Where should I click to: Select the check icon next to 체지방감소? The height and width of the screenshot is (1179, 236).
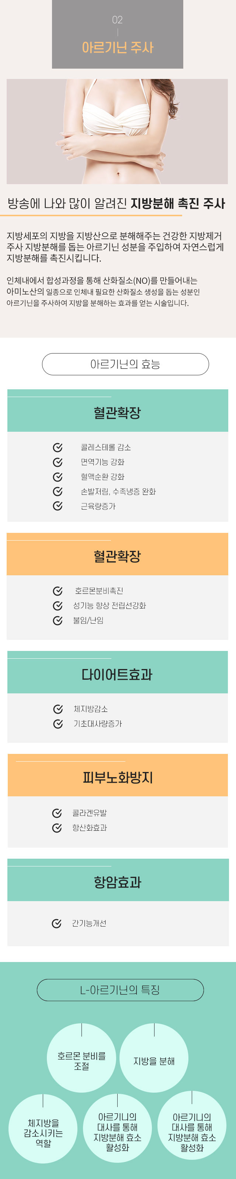58,709
